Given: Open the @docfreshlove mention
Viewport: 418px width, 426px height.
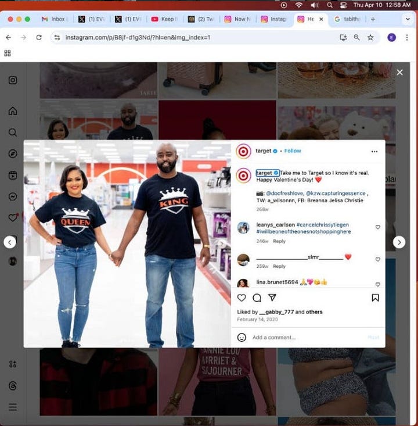Looking at the screenshot, I should click(284, 193).
